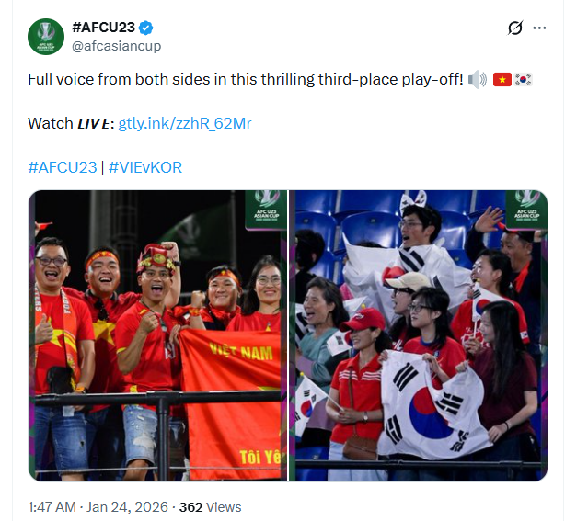This screenshot has height=521, width=565.
Task: Open the @afcasiancup handle link
Action: pyautogui.click(x=116, y=46)
